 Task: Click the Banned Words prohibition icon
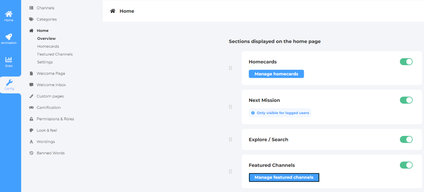pyautogui.click(x=31, y=153)
